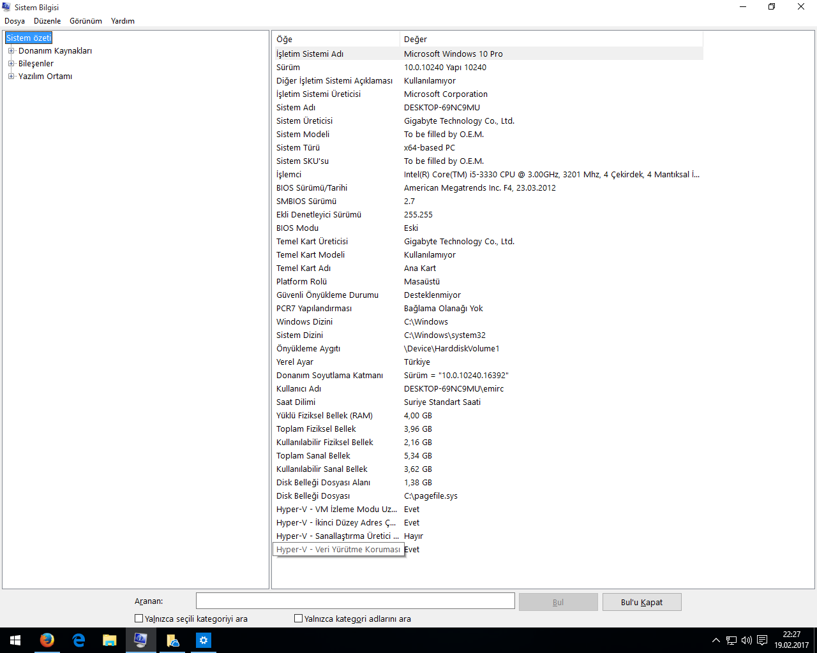Click the 'DESKTOP-69NC9MU\emirc' user name value
This screenshot has width=817, height=653.
click(x=454, y=389)
